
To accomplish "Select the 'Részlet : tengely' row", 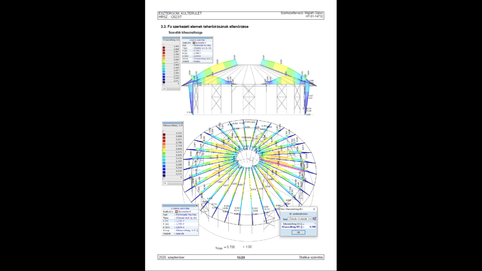I will pos(197,61).
